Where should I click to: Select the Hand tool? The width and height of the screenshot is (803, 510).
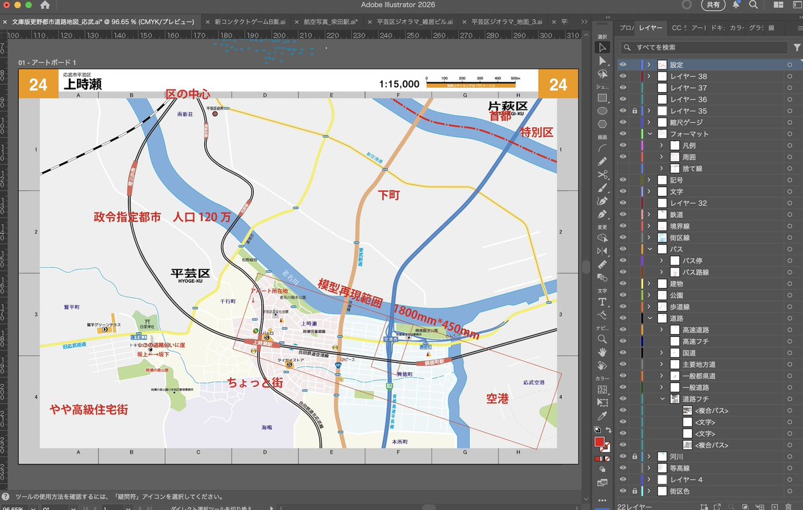click(602, 352)
